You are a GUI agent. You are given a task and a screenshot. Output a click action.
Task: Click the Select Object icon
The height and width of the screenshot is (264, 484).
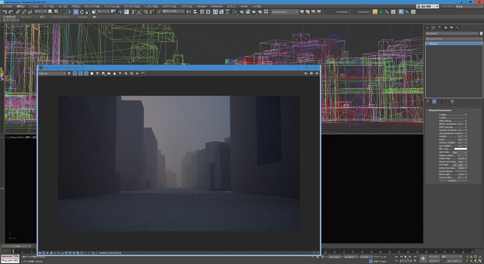click(x=50, y=12)
